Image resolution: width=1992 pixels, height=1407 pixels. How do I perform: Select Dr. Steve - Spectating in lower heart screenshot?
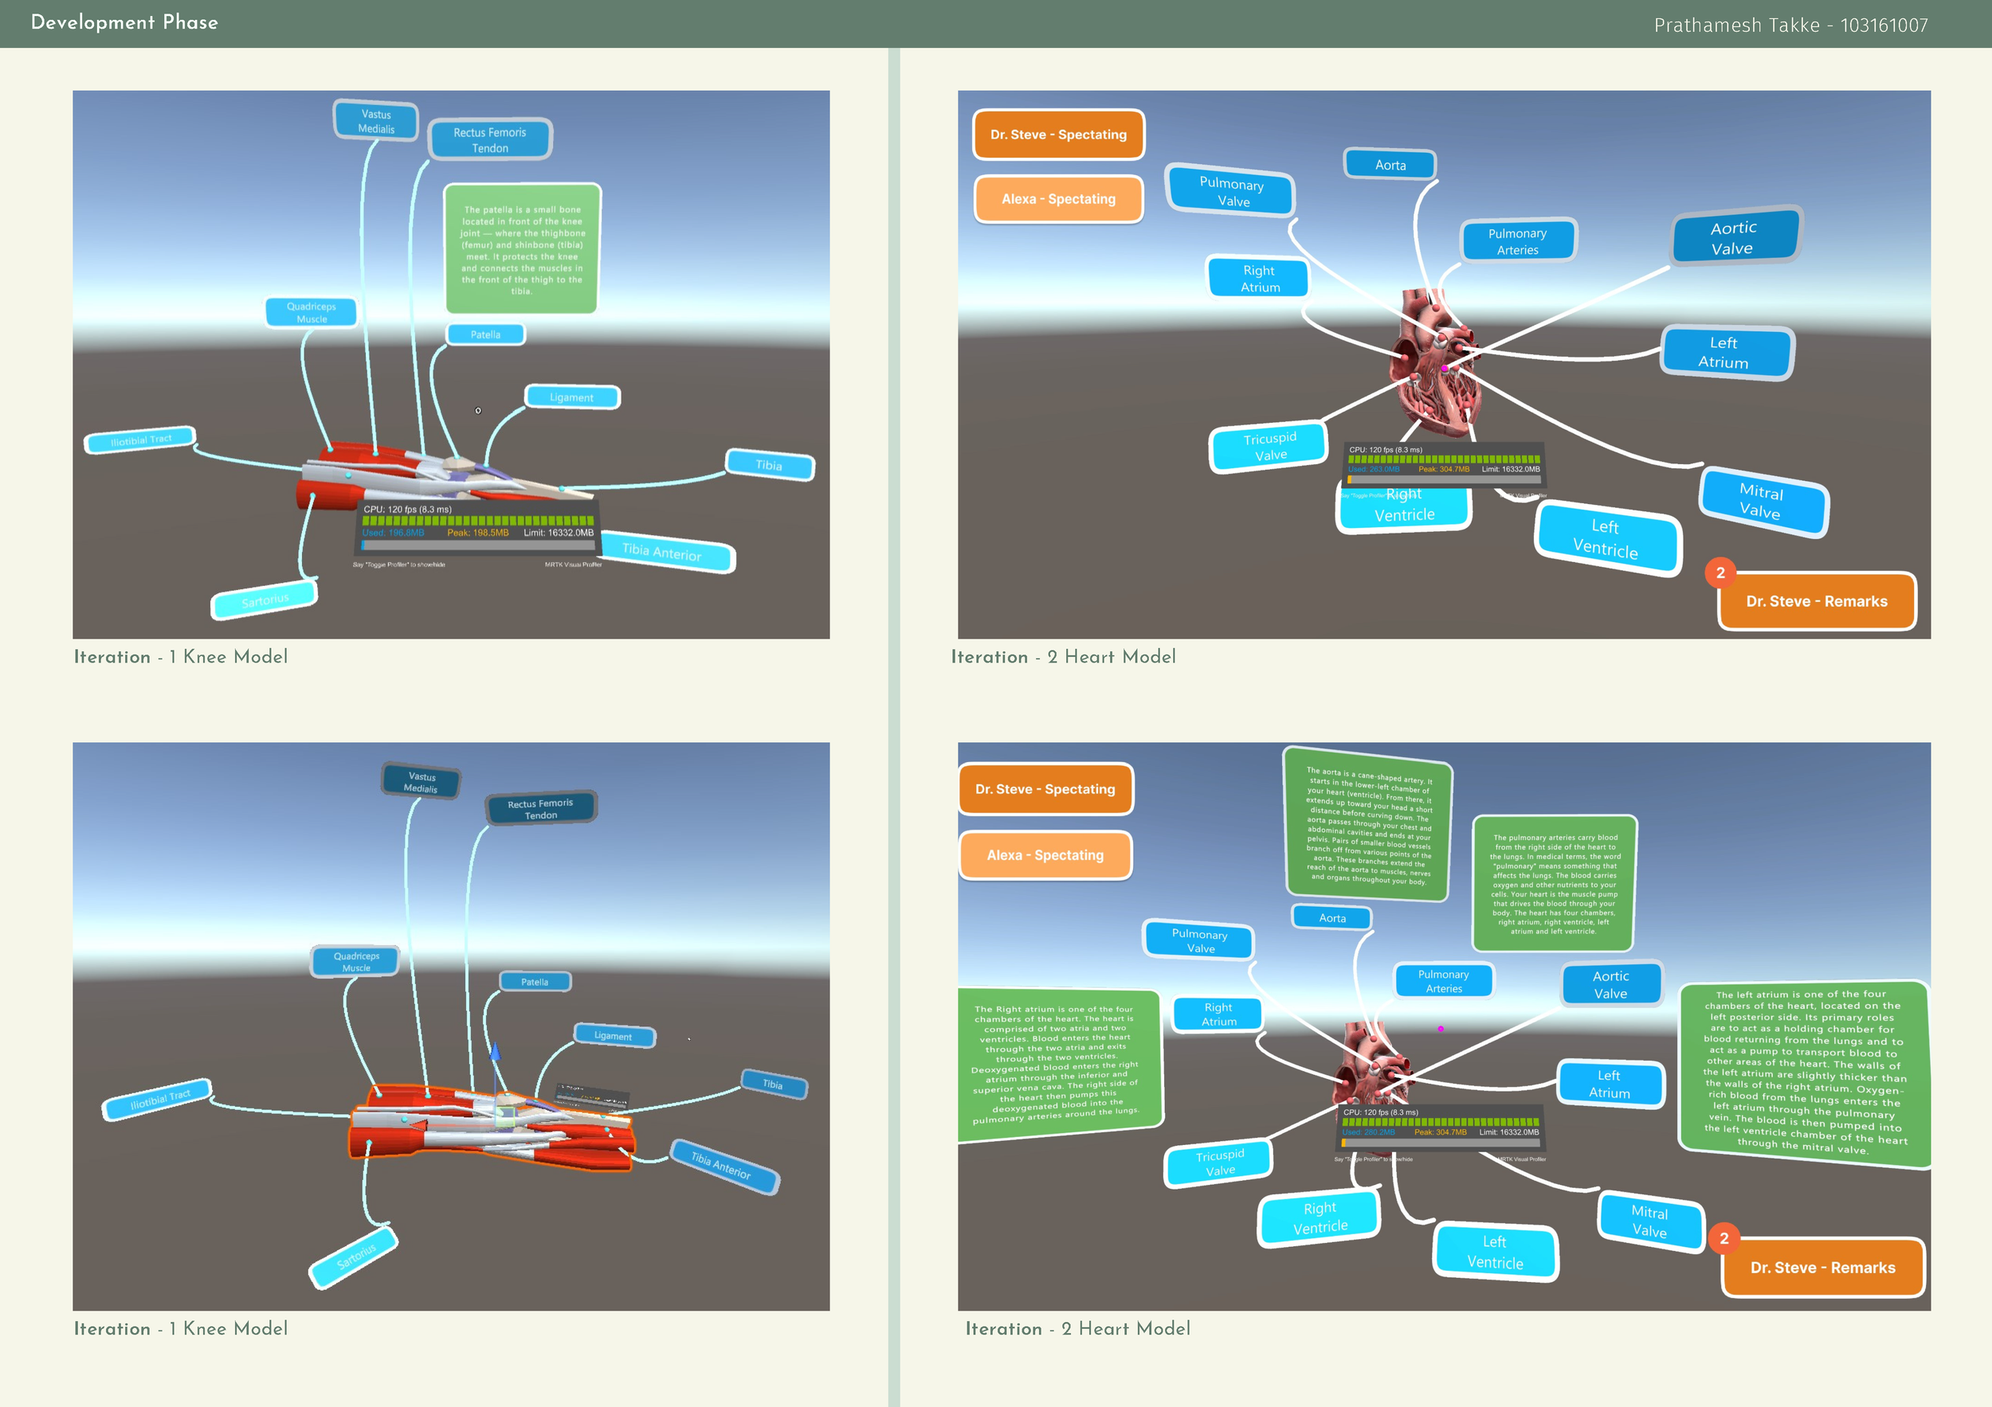[x=1045, y=789]
